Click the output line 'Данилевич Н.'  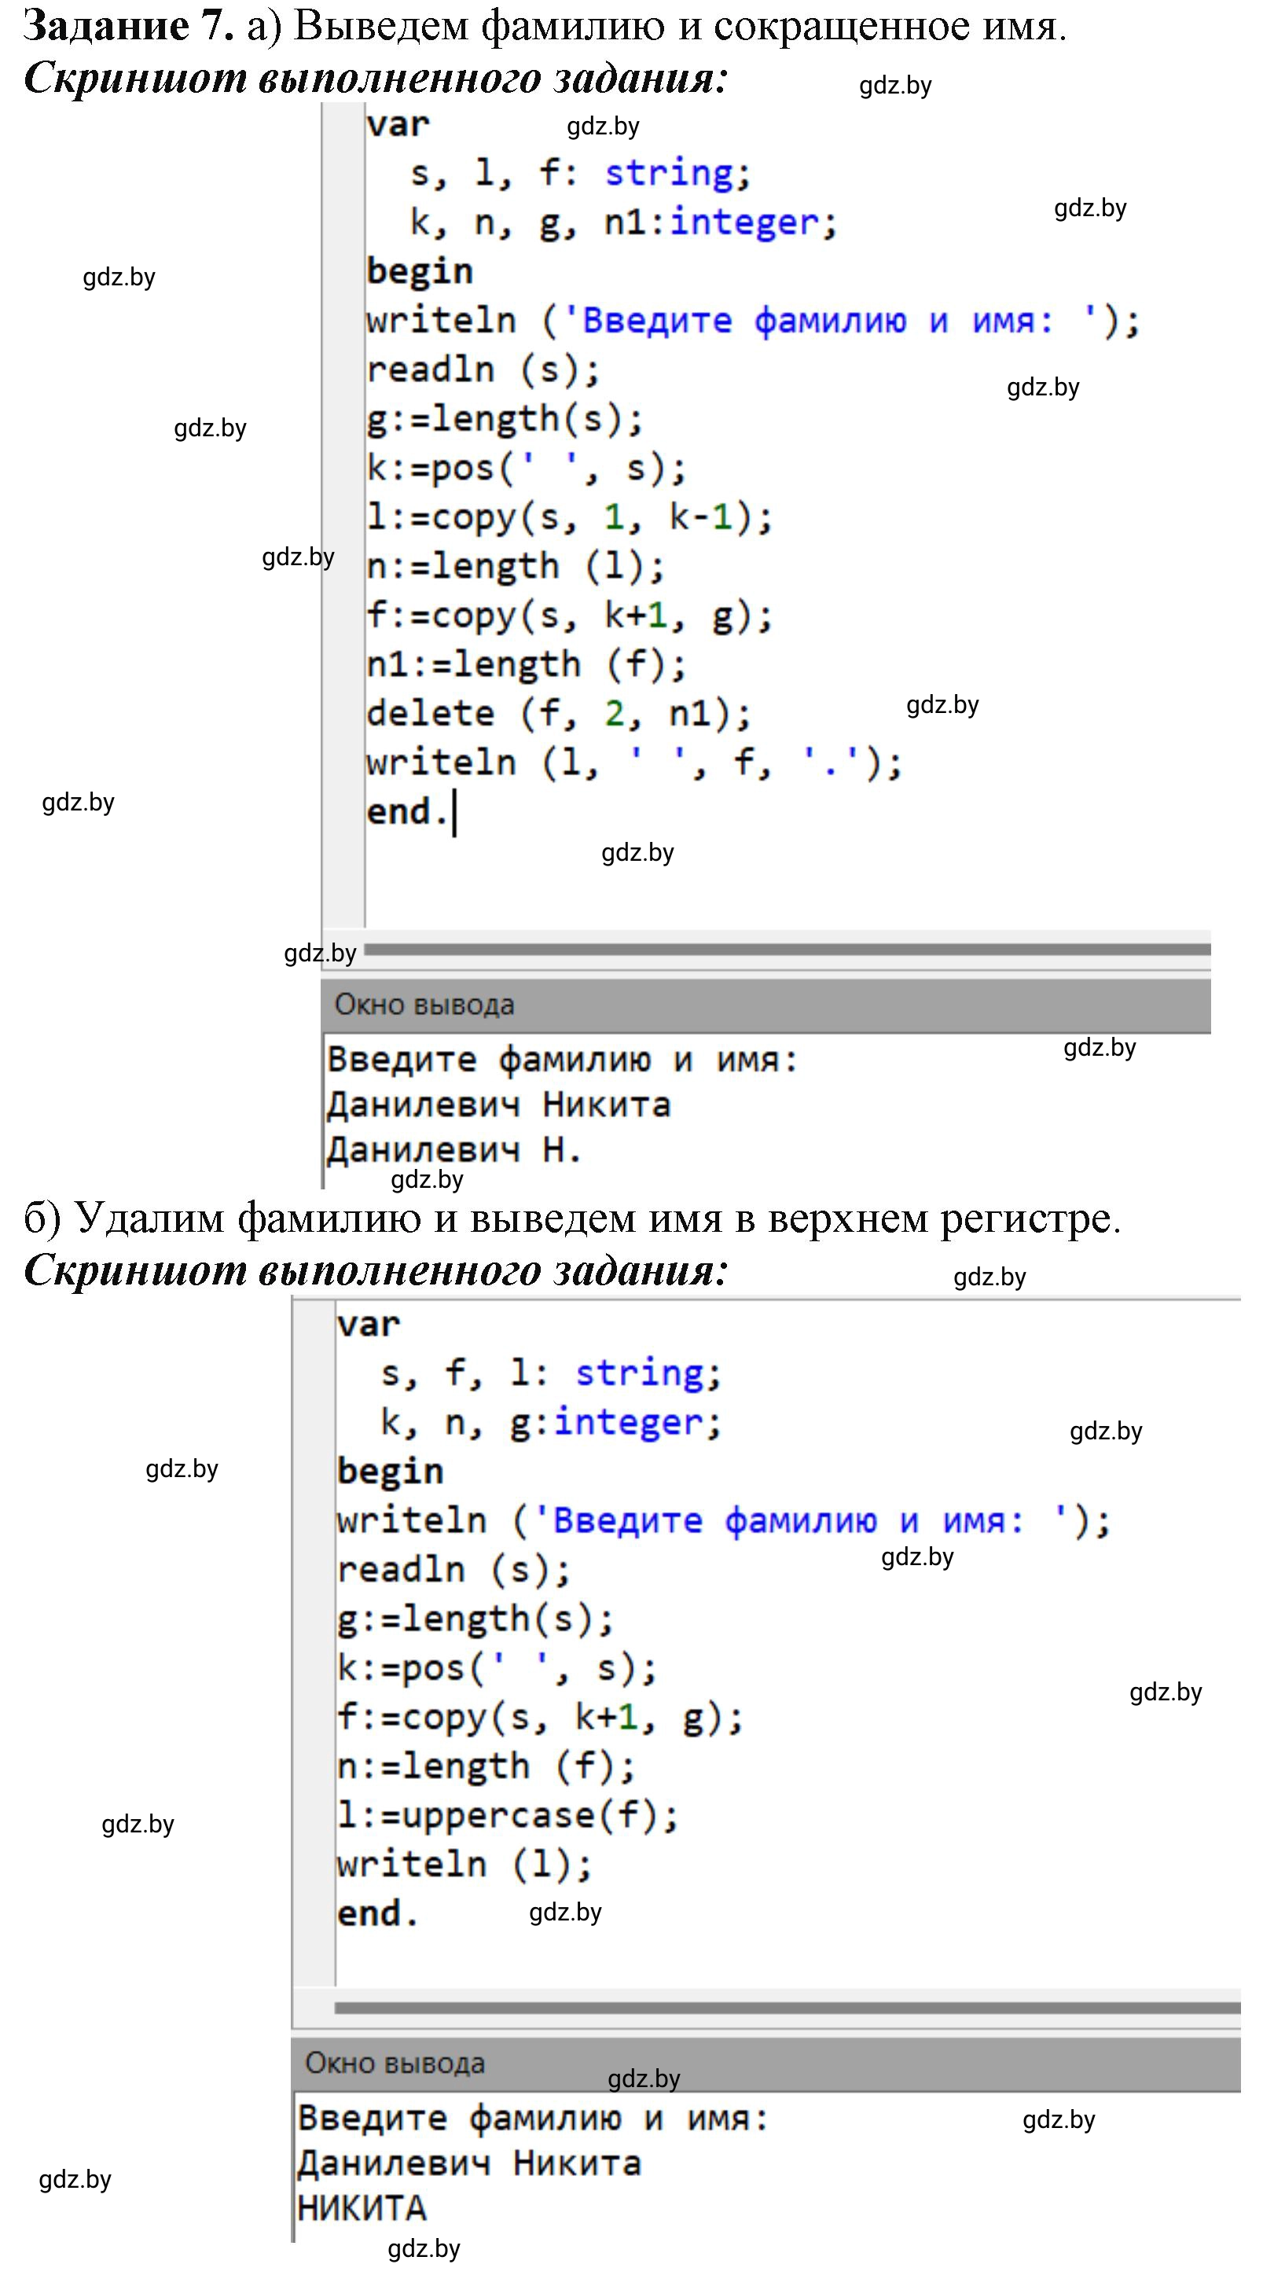click(454, 1151)
